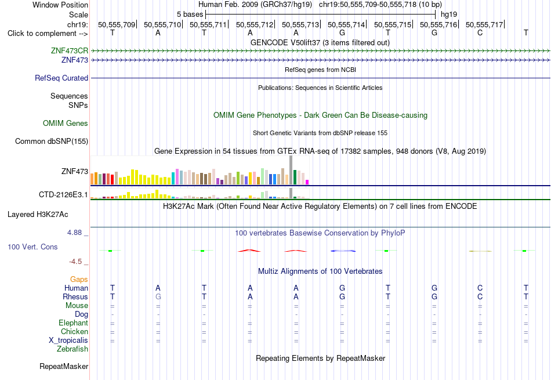Click the Layered H3K27Ac track label
The width and height of the screenshot is (551, 380).
[x=38, y=215]
